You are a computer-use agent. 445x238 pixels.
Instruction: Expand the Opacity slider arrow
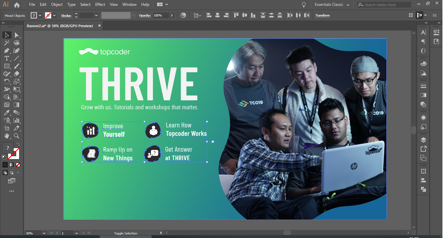(x=172, y=15)
